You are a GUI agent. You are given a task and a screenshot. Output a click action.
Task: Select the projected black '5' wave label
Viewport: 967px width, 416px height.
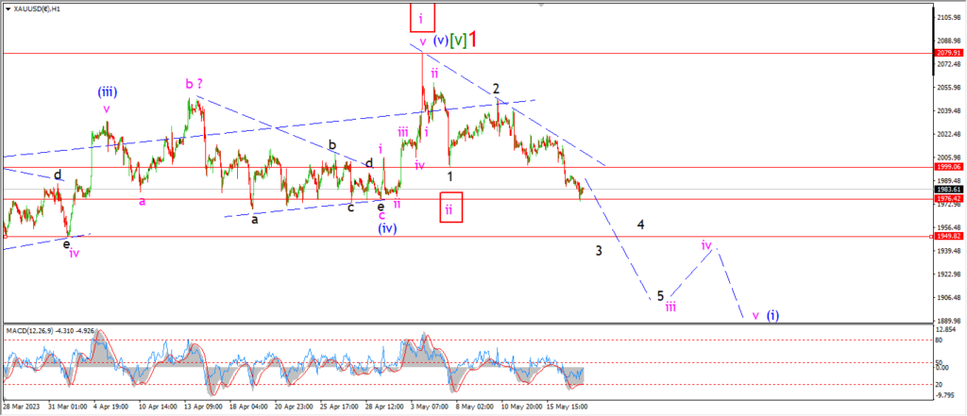[x=660, y=295]
